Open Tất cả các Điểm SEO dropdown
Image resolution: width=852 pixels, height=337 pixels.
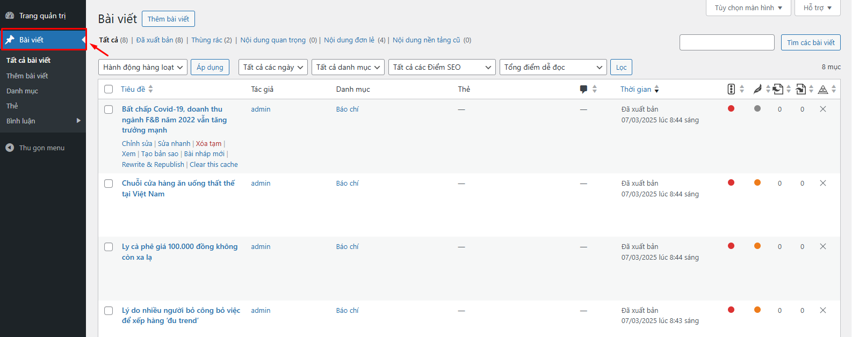click(442, 67)
